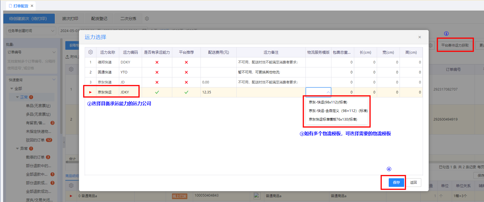Viewport: 484px width, 202px height.
Task: Select 单品(无套票址) tree item
Action: (x=38, y=106)
